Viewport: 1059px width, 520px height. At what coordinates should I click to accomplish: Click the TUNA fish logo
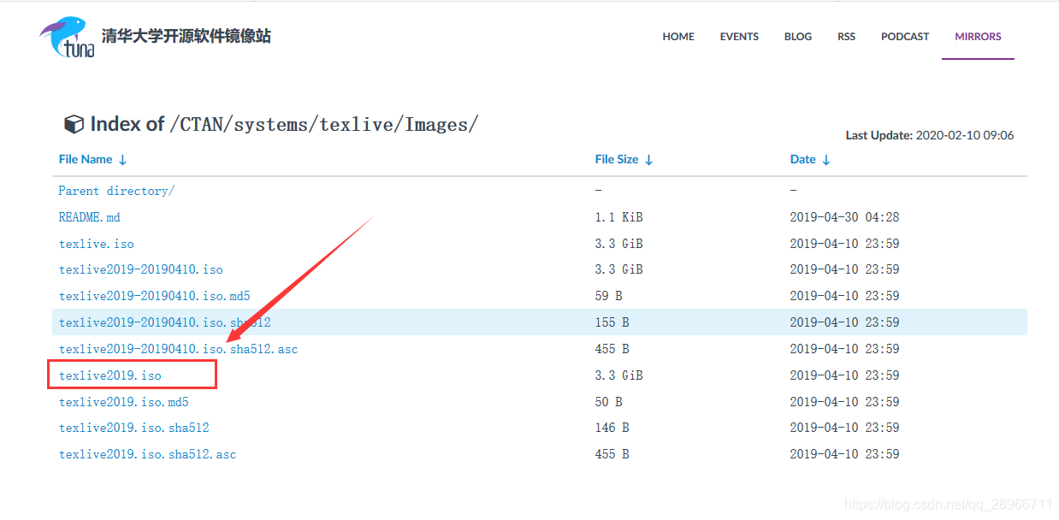pos(67,37)
